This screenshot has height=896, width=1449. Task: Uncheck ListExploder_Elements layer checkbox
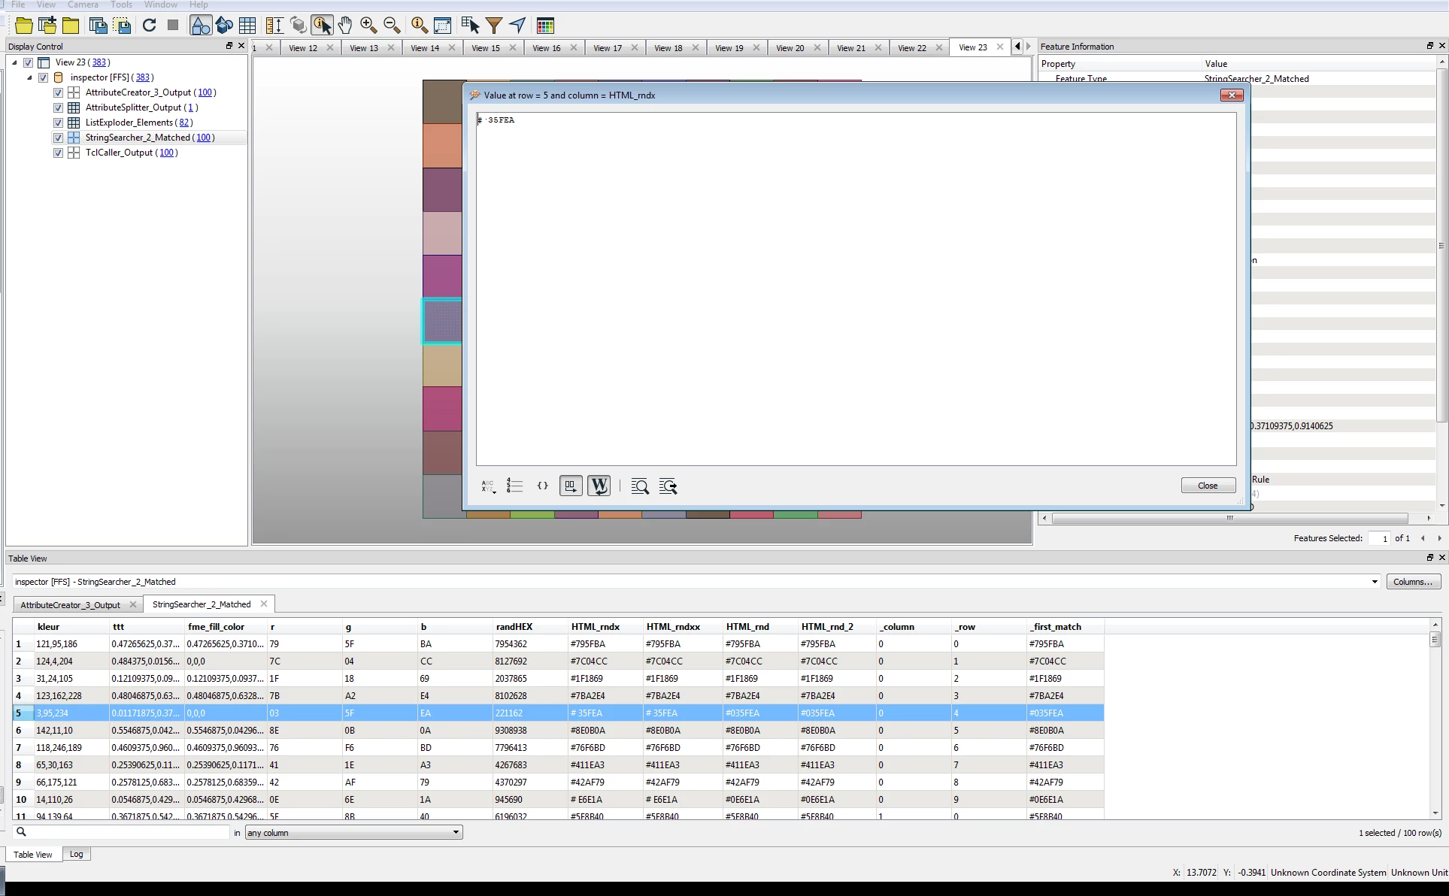58,123
